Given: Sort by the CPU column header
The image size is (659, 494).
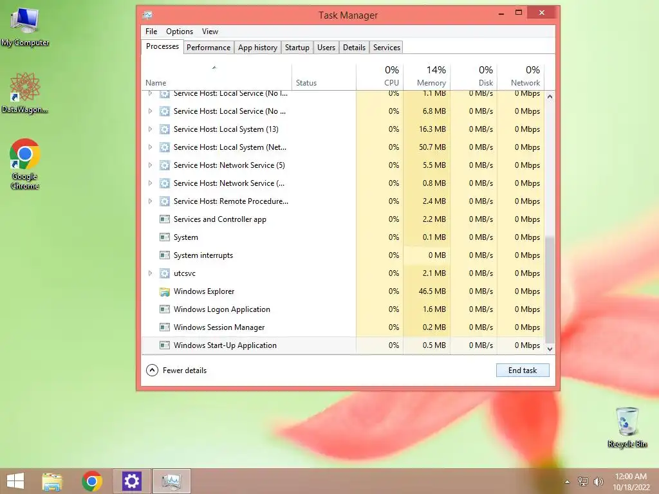Looking at the screenshot, I should pos(380,77).
